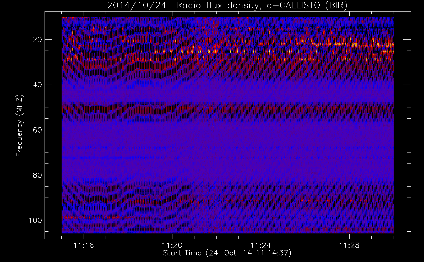Click the frequency tick label "20"
The height and width of the screenshot is (262, 424).
[x=38, y=40]
